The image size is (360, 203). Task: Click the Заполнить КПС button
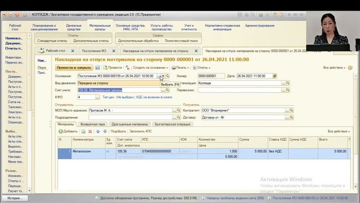pyautogui.click(x=141, y=131)
